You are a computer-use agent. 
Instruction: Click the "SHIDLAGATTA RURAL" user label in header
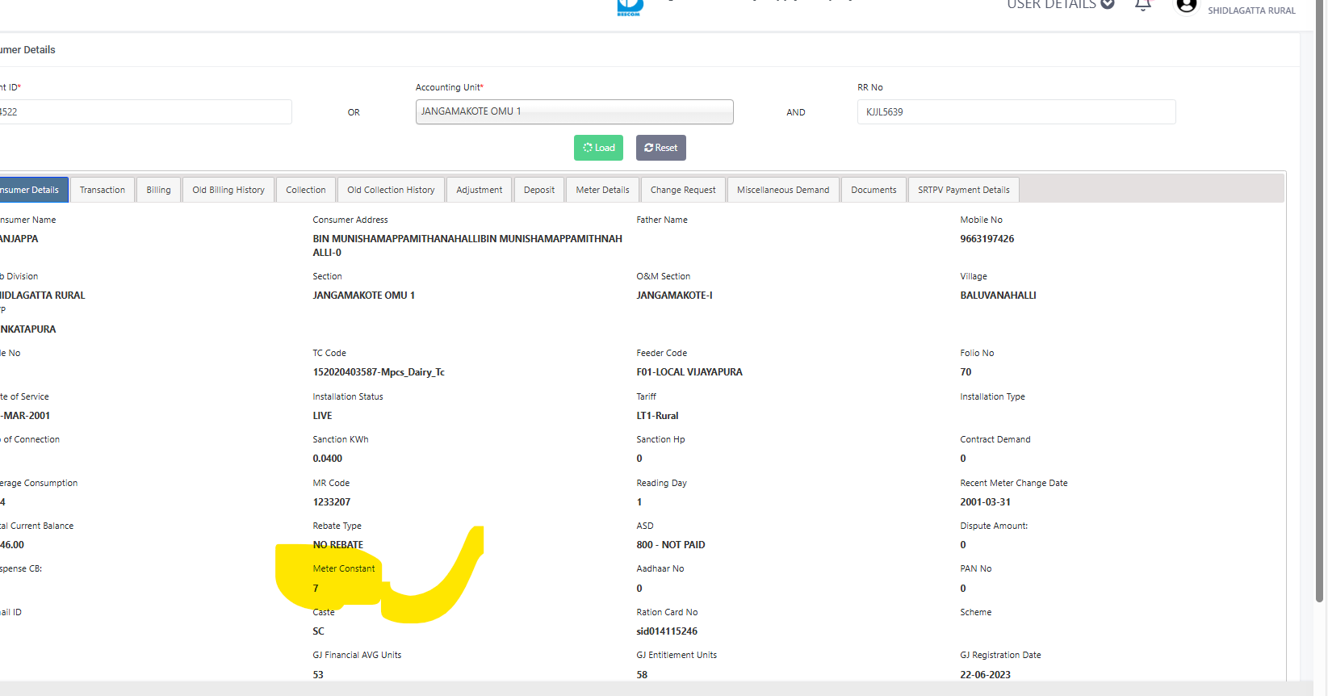click(x=1251, y=10)
